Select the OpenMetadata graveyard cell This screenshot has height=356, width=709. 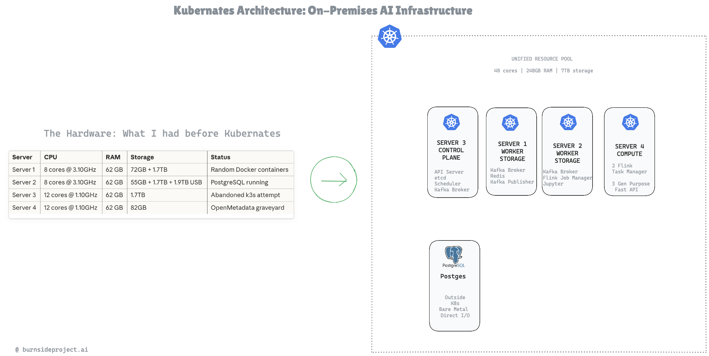pyautogui.click(x=247, y=208)
